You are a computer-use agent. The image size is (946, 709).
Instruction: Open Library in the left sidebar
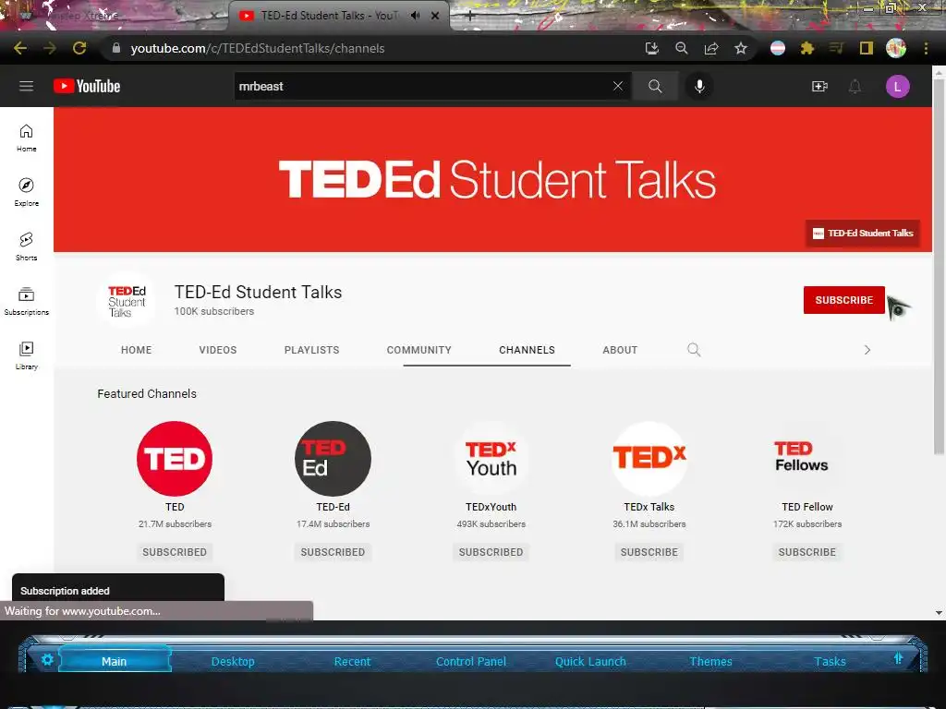(27, 355)
